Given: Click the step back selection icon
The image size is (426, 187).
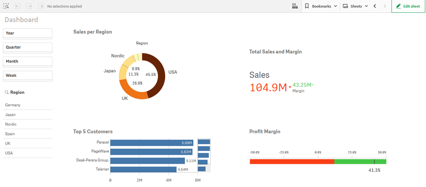Looking at the screenshot, I should 18,6.
